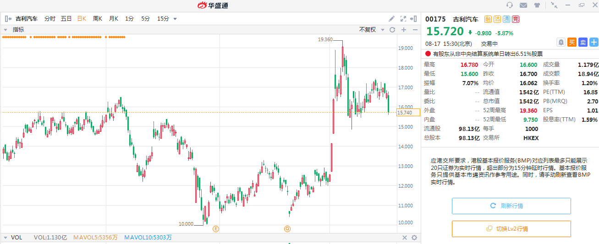Click the 52周最高 value 19.360
599x244 pixels.
pos(528,110)
